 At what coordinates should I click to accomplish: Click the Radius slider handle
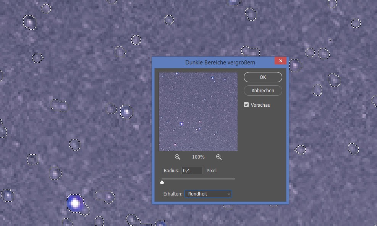pyautogui.click(x=162, y=182)
